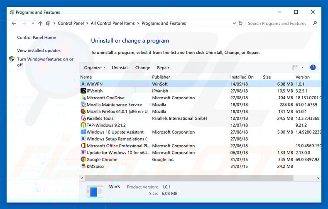Screen dimensions: 328x209
Task: Open the recent locations dropdown arrow
Action: tap(33, 23)
